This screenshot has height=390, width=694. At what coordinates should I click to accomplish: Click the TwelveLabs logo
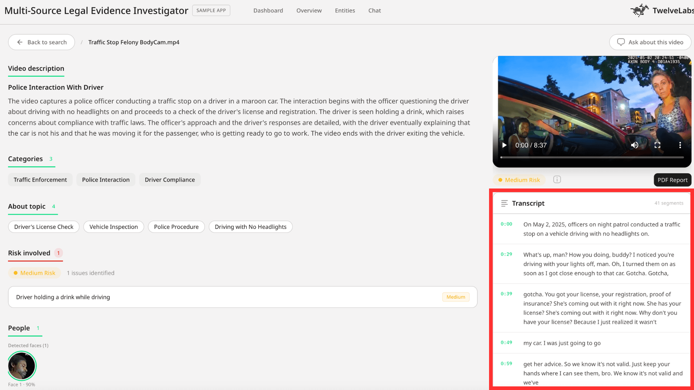point(661,10)
